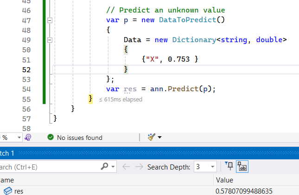Image resolution: width=299 pixels, height=195 pixels.
Task: Toggle the visualizer 'ab' button in Watch
Action: point(242,166)
